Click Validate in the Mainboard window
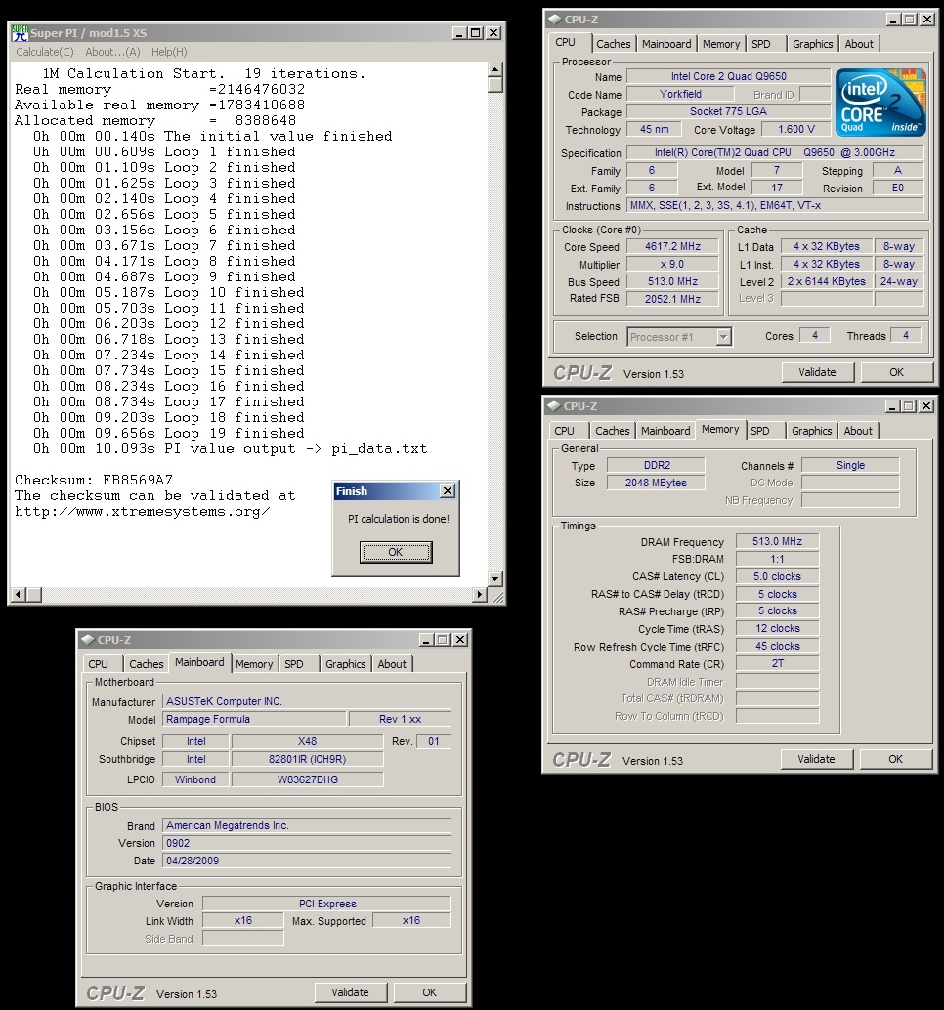This screenshot has width=944, height=1010. click(x=351, y=992)
